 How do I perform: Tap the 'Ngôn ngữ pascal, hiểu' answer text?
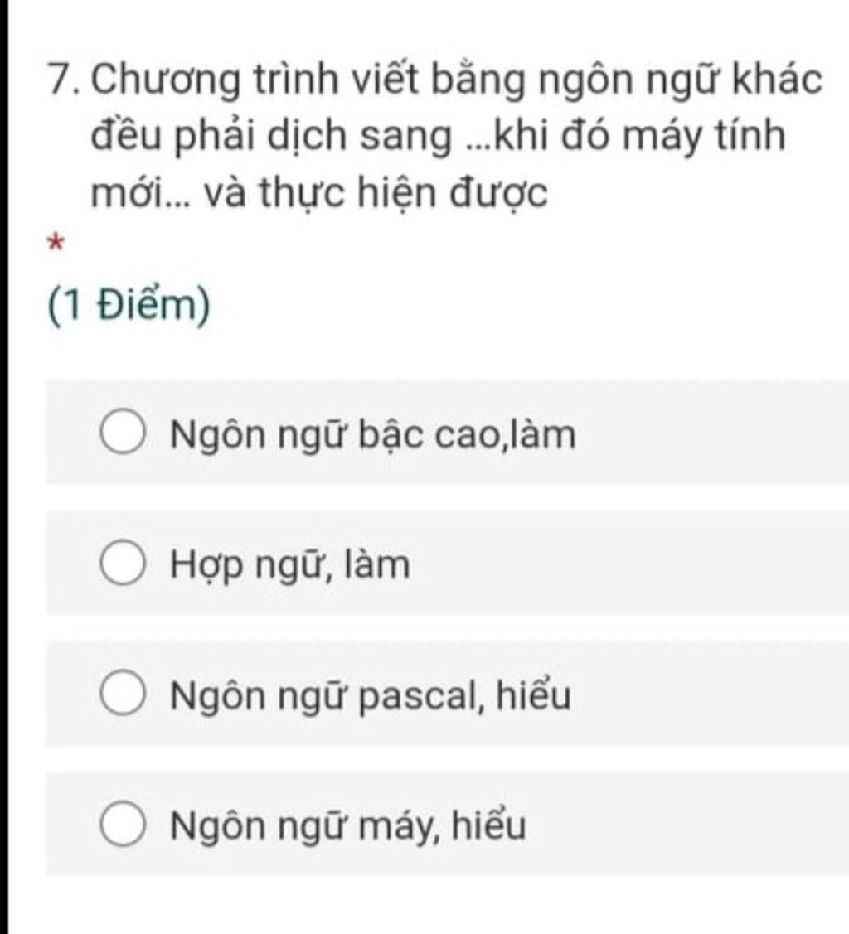click(370, 694)
